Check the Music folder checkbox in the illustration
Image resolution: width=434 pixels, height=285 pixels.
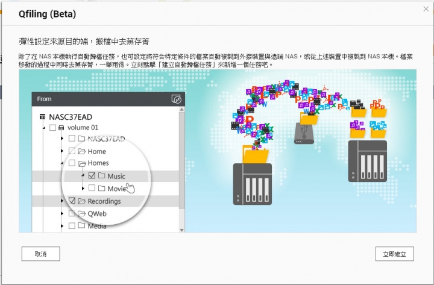pos(92,175)
